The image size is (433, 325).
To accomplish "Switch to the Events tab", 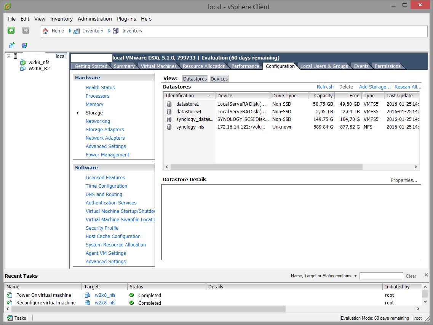I will (361, 66).
